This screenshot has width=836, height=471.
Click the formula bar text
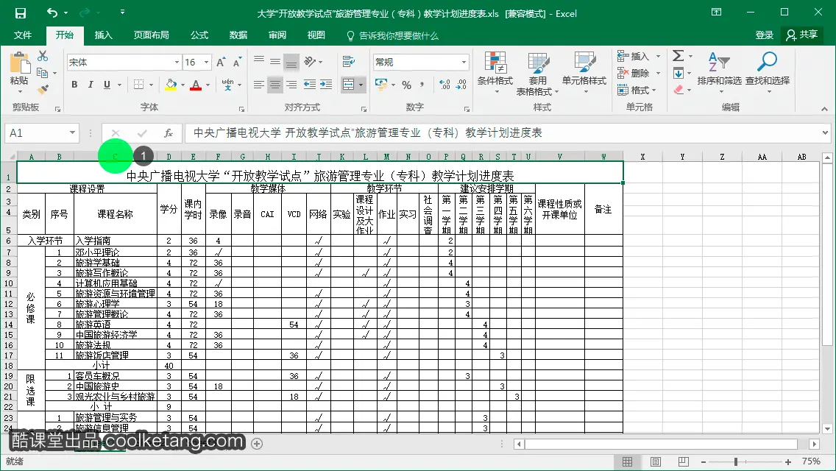click(367, 132)
